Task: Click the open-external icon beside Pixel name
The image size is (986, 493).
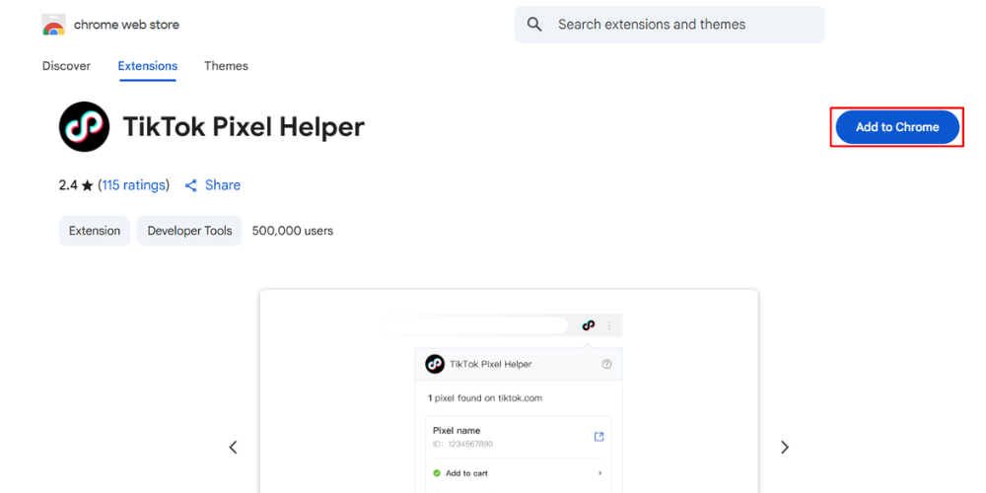Action: click(x=599, y=437)
